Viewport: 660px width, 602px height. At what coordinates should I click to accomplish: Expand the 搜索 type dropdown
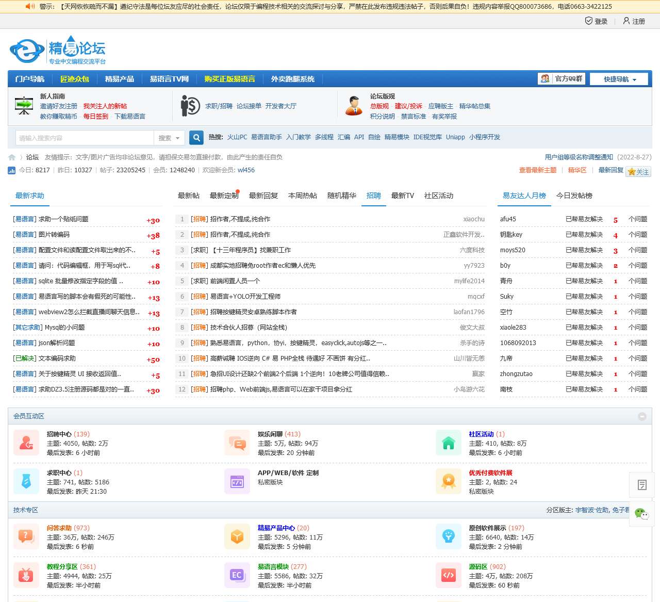[169, 138]
